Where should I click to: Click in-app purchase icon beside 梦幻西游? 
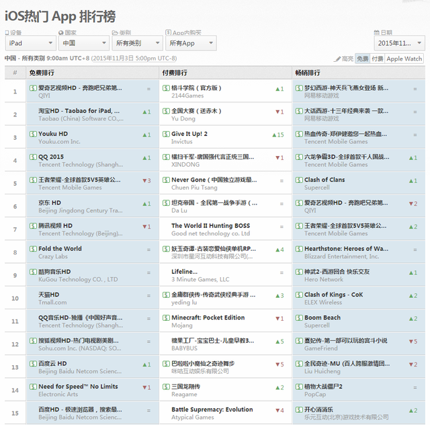click(299, 88)
